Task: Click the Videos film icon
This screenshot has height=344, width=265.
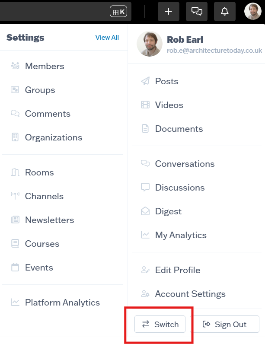Action: coord(145,105)
